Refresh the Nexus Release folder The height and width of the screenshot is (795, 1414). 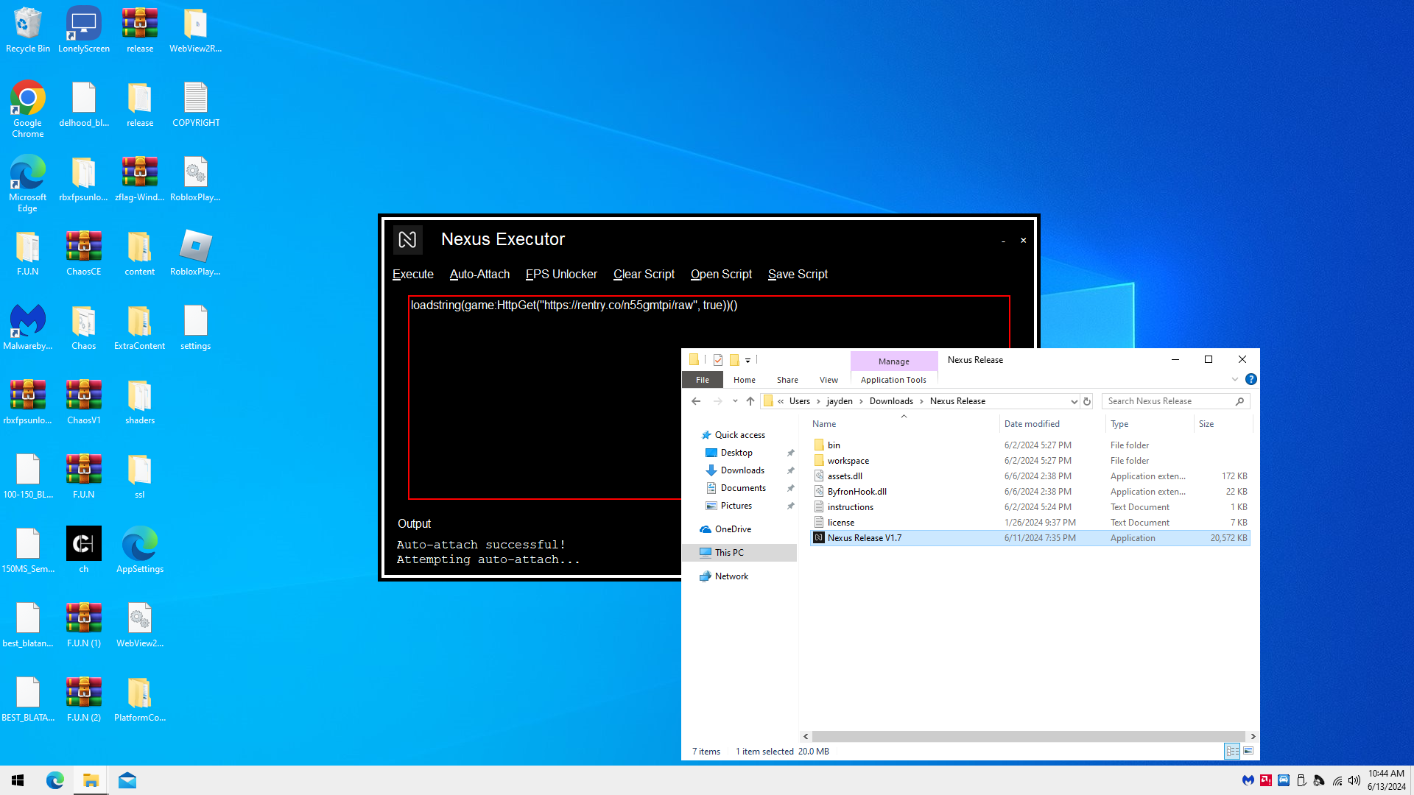(x=1087, y=401)
